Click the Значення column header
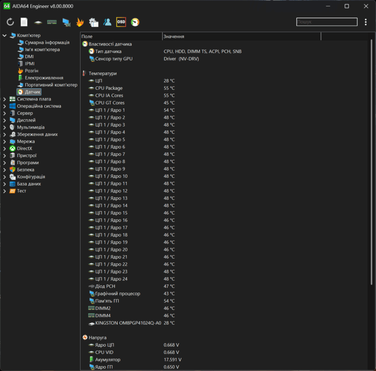This screenshot has height=371, width=376. tap(241, 36)
